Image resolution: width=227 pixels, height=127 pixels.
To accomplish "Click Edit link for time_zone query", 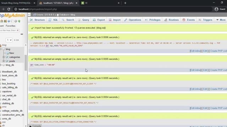I will coord(205,70).
